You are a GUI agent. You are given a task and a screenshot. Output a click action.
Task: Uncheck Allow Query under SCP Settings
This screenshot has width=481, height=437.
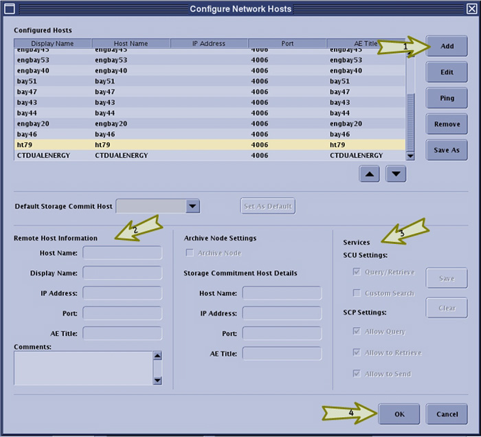point(357,331)
